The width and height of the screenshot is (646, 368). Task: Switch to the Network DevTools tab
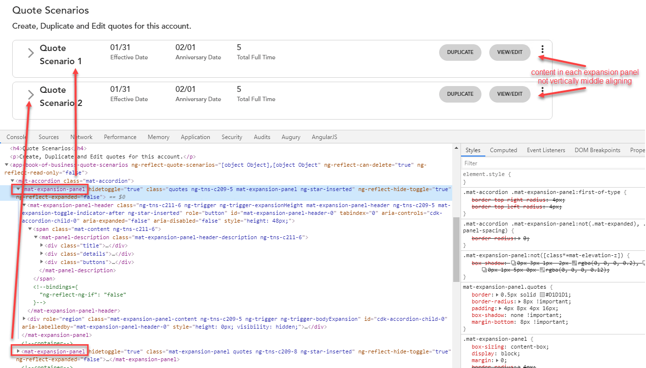click(x=81, y=137)
